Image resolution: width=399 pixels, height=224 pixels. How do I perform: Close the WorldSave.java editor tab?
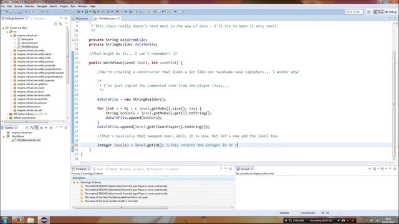(118, 19)
